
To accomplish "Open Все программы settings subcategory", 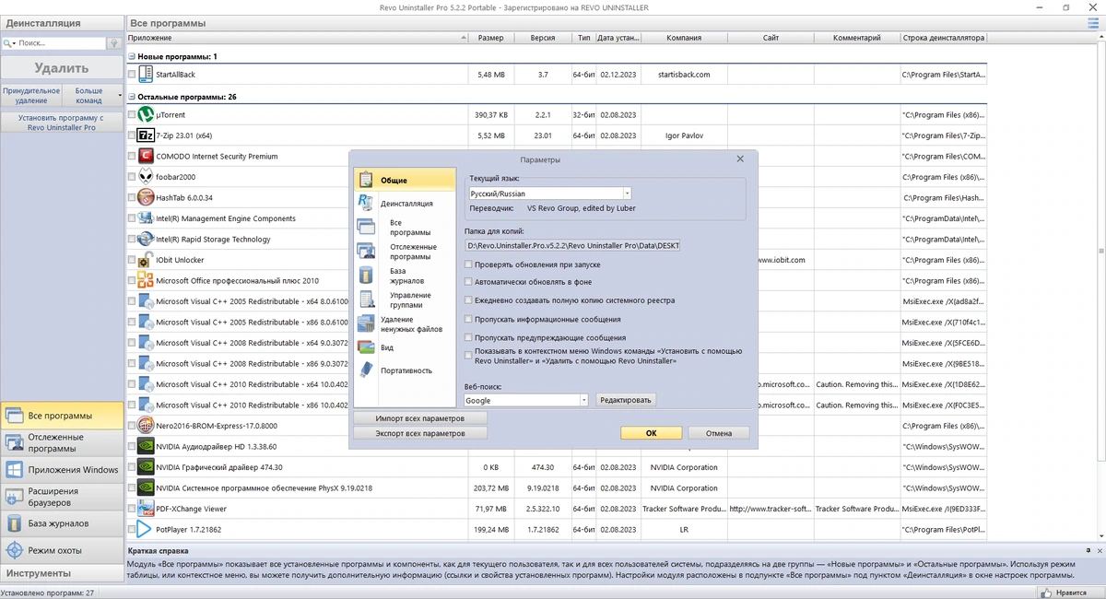I will coord(404,228).
